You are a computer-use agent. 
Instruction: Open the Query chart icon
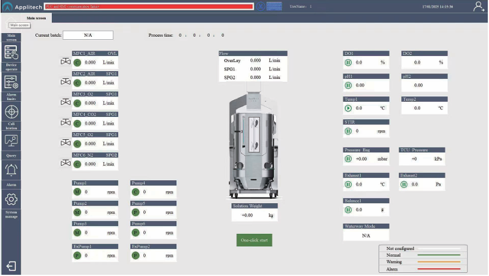[x=11, y=141]
